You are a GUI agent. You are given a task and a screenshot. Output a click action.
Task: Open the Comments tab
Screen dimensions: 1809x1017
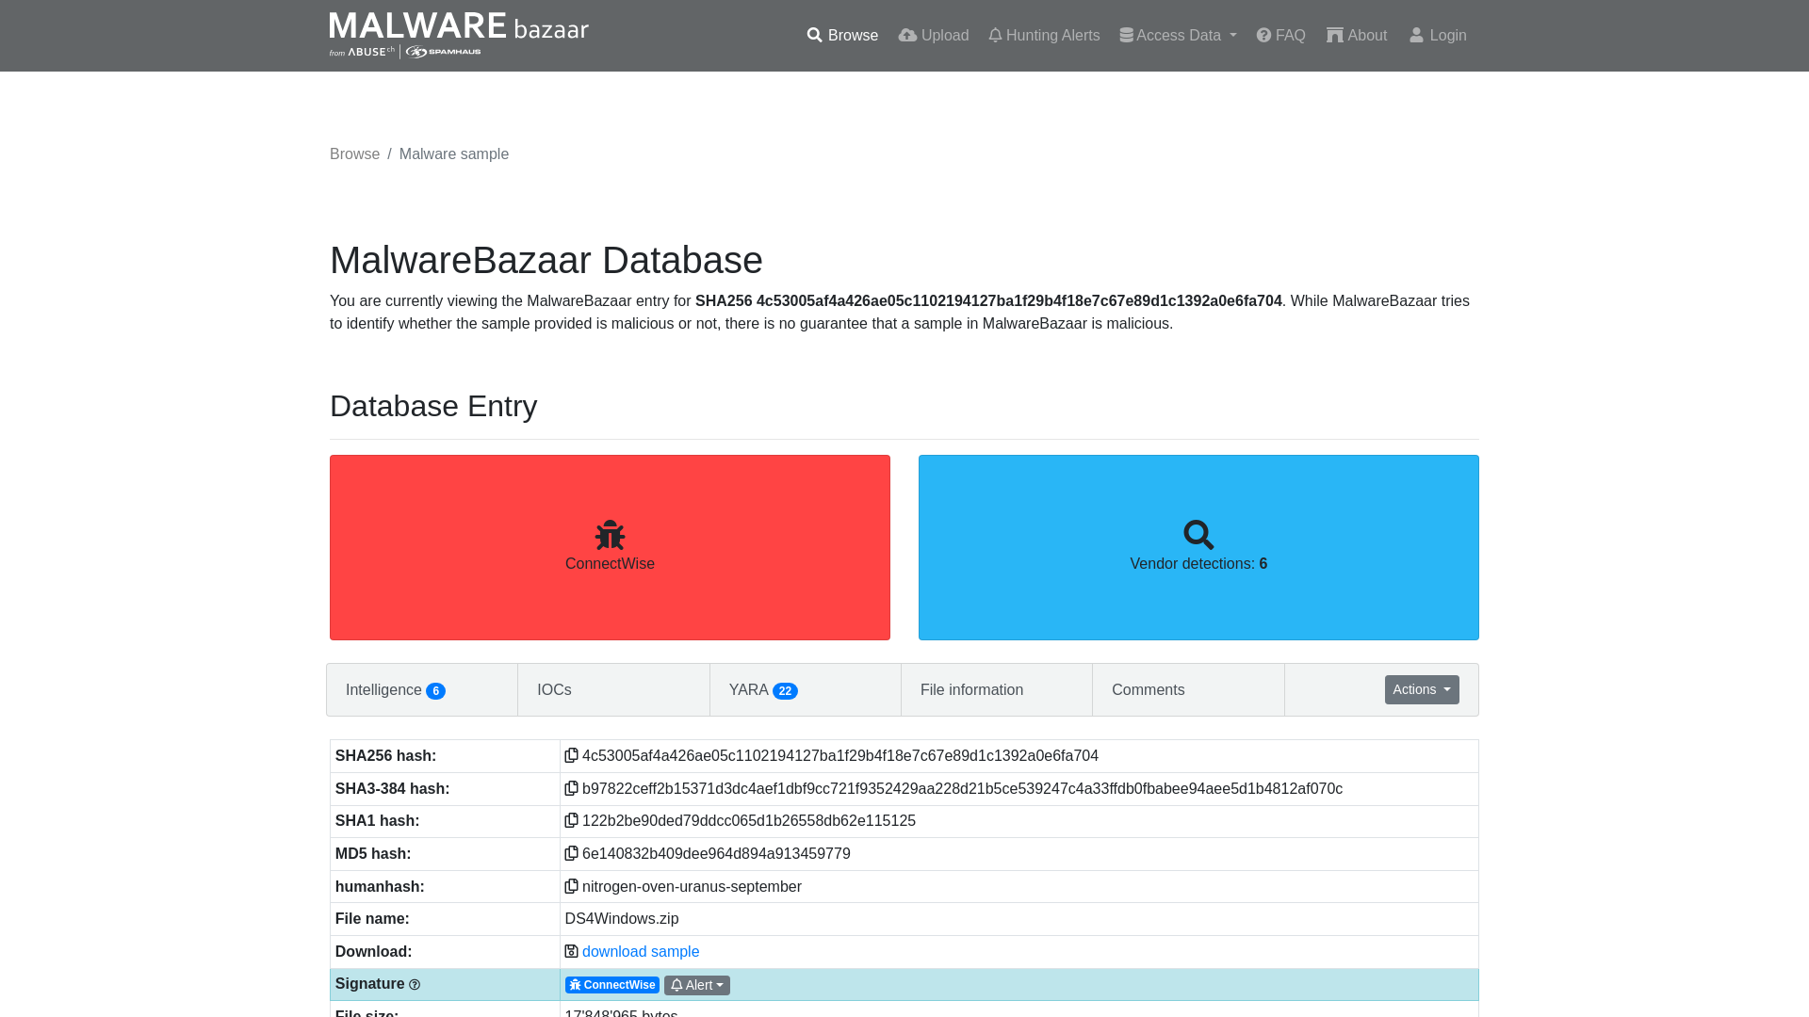(x=1148, y=689)
